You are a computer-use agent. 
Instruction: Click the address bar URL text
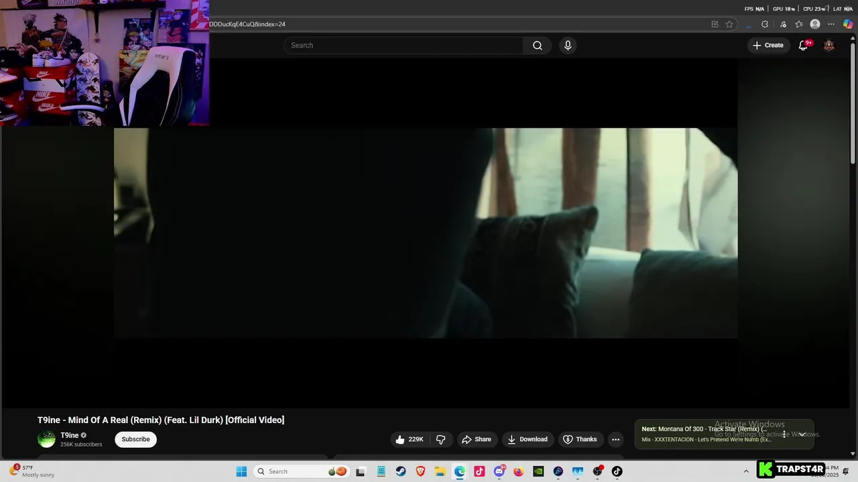click(247, 24)
